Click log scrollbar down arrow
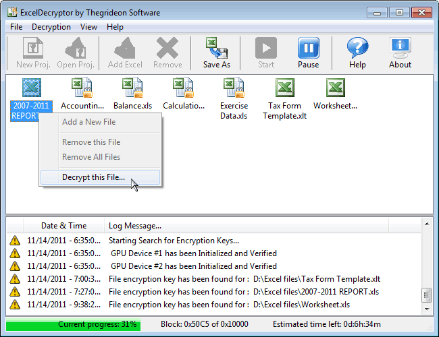439x337 pixels. click(x=427, y=309)
